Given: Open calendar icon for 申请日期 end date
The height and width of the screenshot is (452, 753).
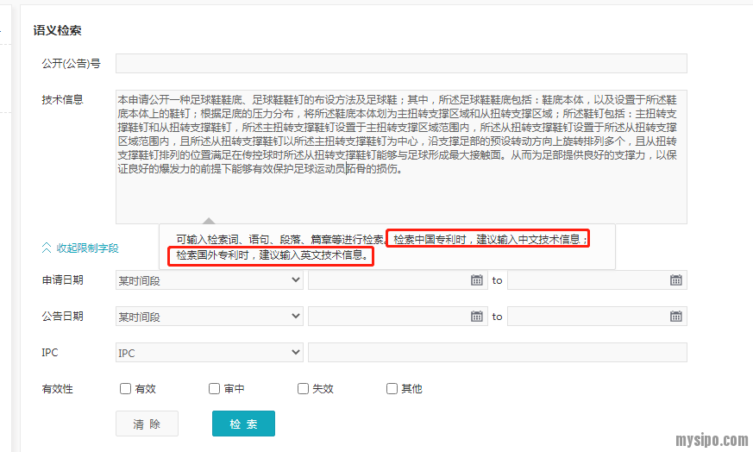Looking at the screenshot, I should [675, 280].
